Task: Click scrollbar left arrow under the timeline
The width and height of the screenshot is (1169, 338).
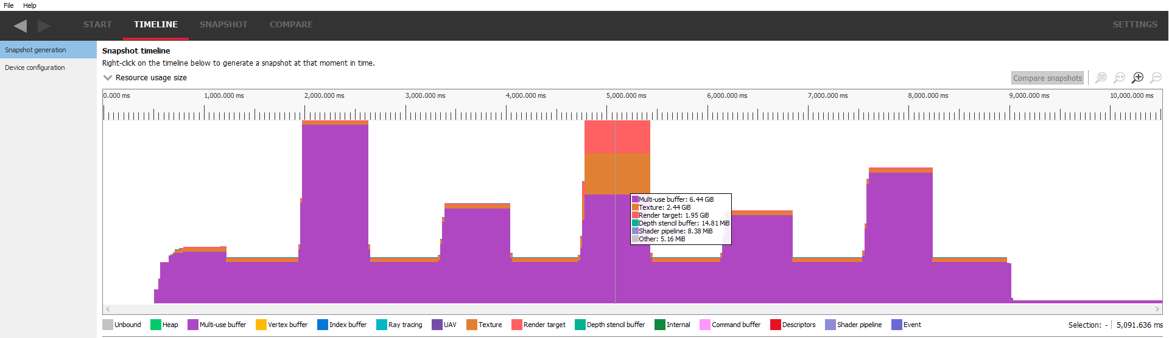Action: point(108,309)
